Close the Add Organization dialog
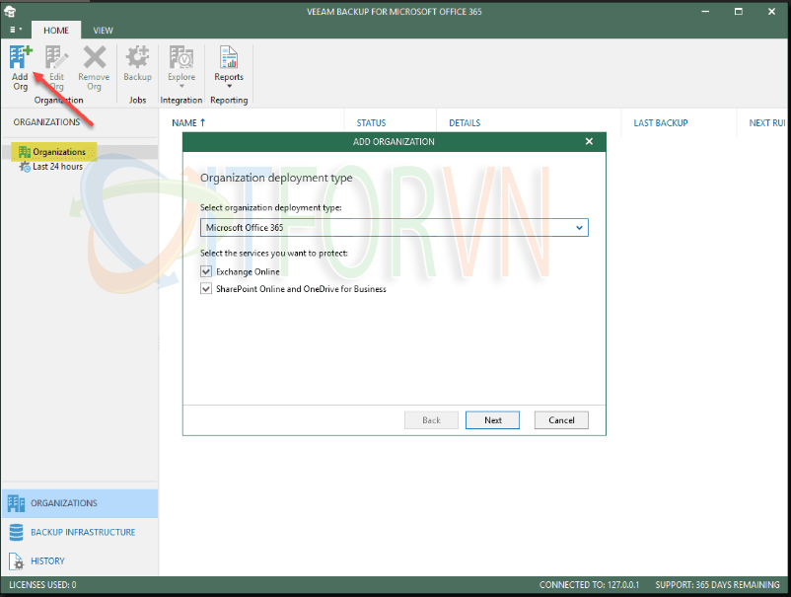Image resolution: width=791 pixels, height=597 pixels. [589, 142]
